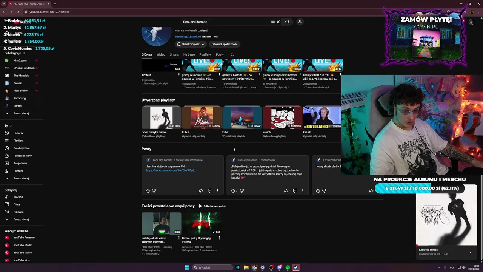Open the on-screen keyboard icon in search box
This screenshot has height=272, width=483.
point(273,22)
